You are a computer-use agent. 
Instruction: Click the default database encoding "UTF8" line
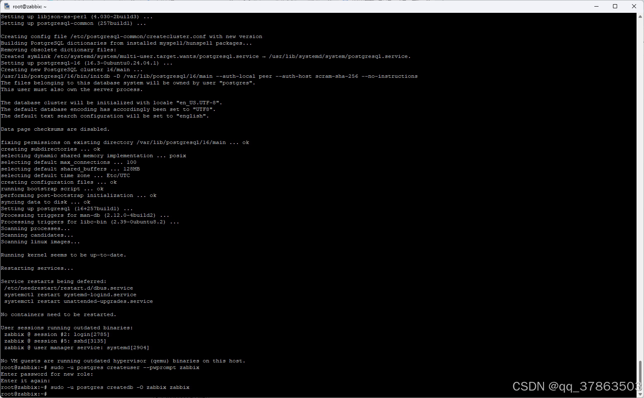click(x=108, y=109)
